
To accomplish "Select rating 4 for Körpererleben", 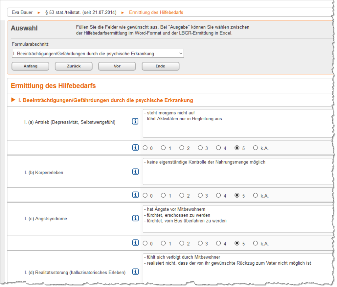I will pyautogui.click(x=219, y=195).
